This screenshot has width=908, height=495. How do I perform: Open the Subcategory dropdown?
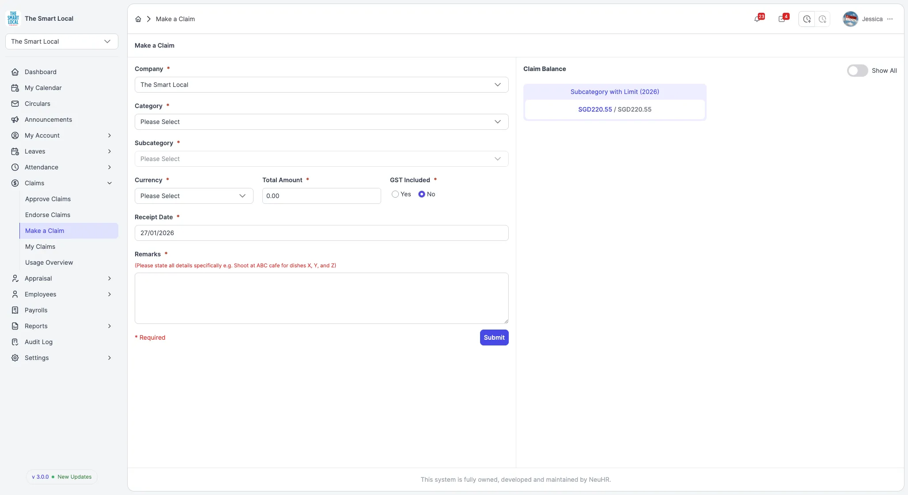322,159
